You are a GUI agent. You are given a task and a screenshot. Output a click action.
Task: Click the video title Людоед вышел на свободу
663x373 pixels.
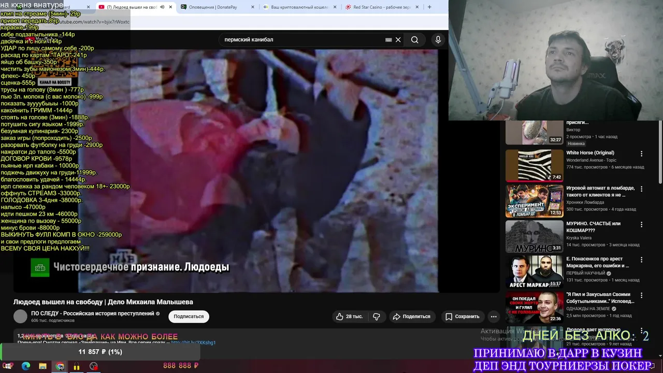(x=103, y=302)
